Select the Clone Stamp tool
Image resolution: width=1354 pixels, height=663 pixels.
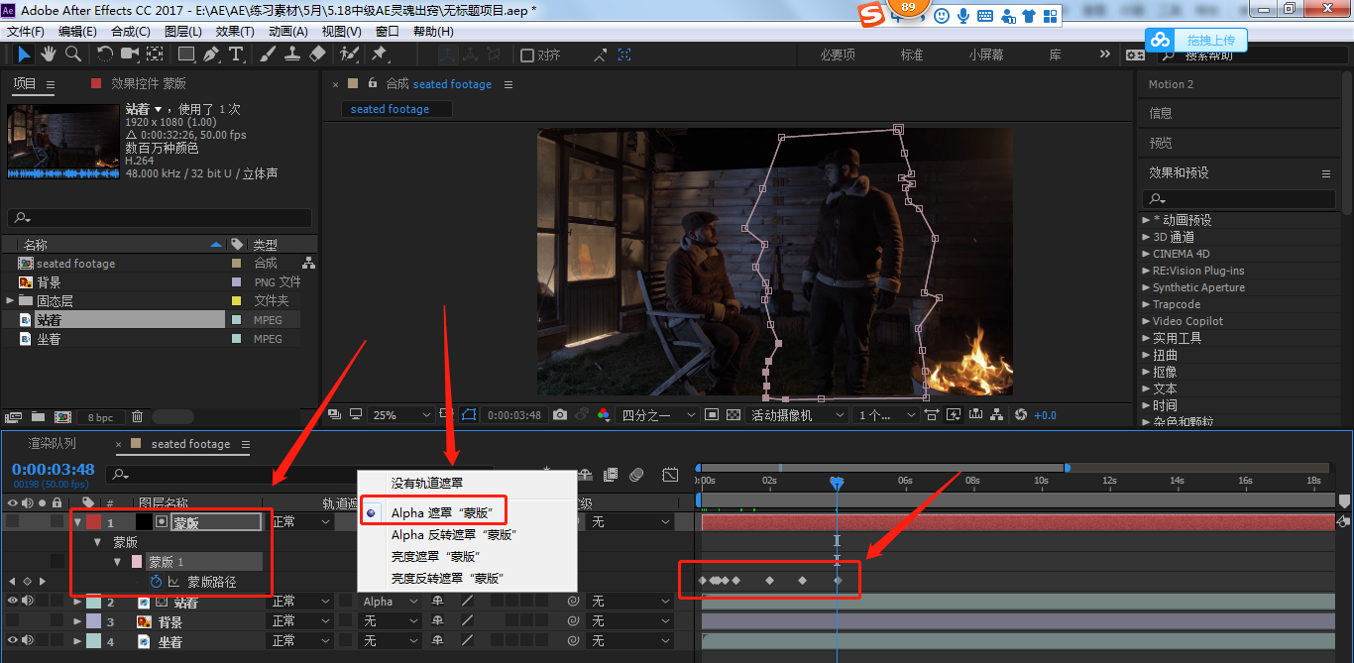click(292, 54)
